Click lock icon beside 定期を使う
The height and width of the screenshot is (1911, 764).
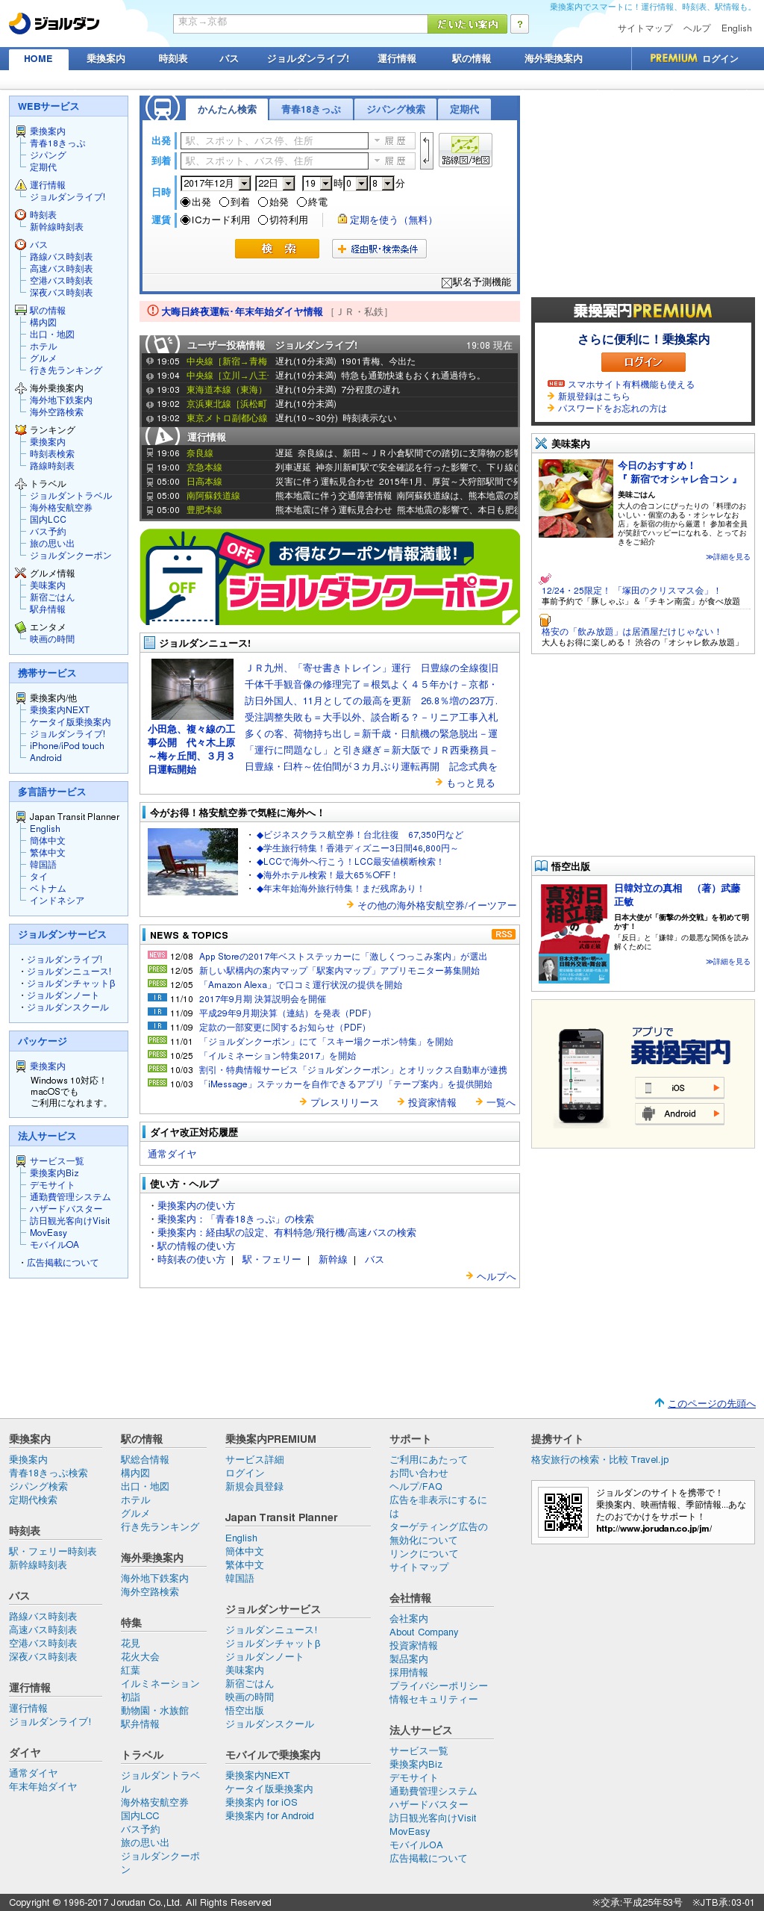[x=342, y=220]
